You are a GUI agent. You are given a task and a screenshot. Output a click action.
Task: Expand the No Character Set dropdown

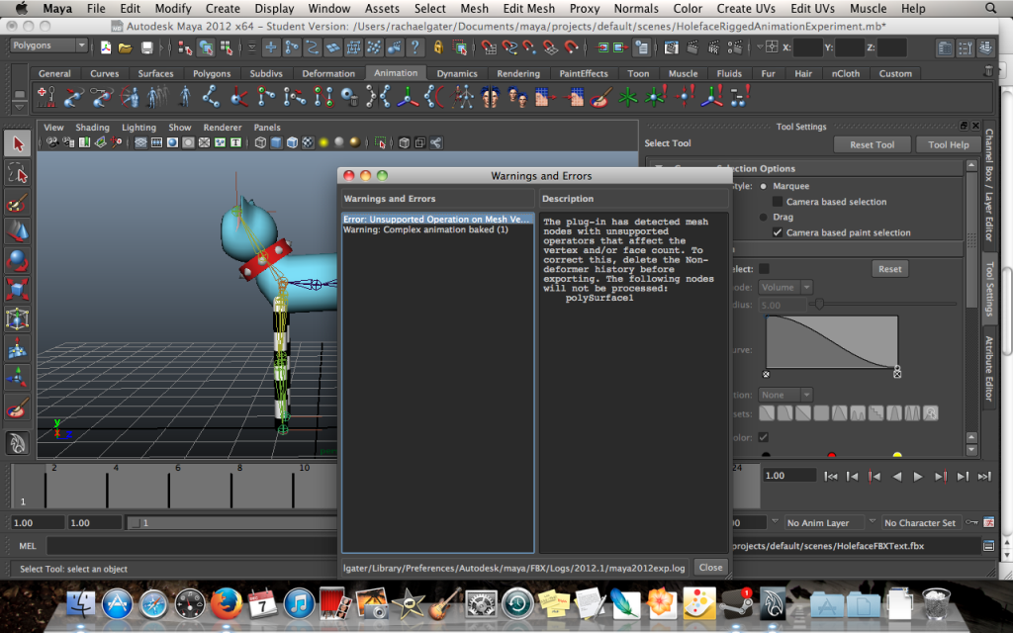[921, 522]
